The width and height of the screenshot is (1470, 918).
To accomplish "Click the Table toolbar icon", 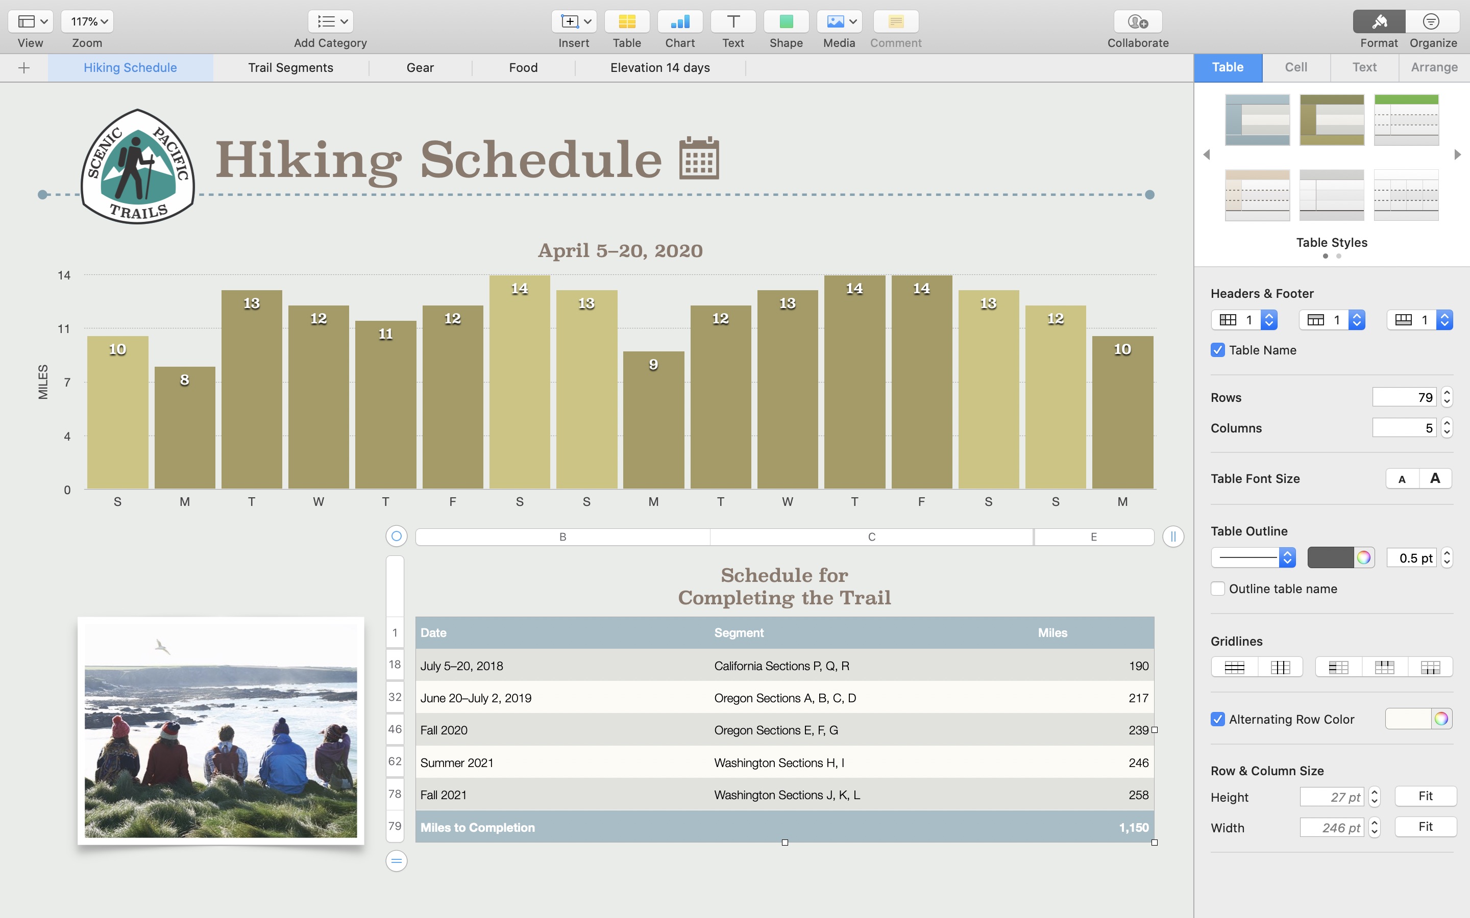I will point(627,22).
